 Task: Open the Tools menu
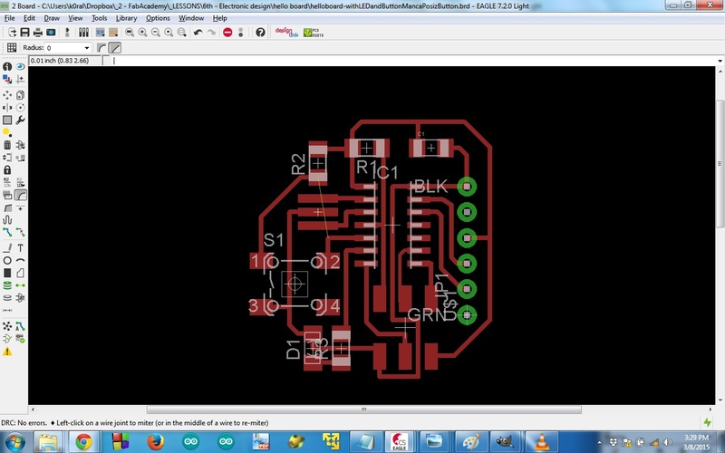[x=99, y=18]
